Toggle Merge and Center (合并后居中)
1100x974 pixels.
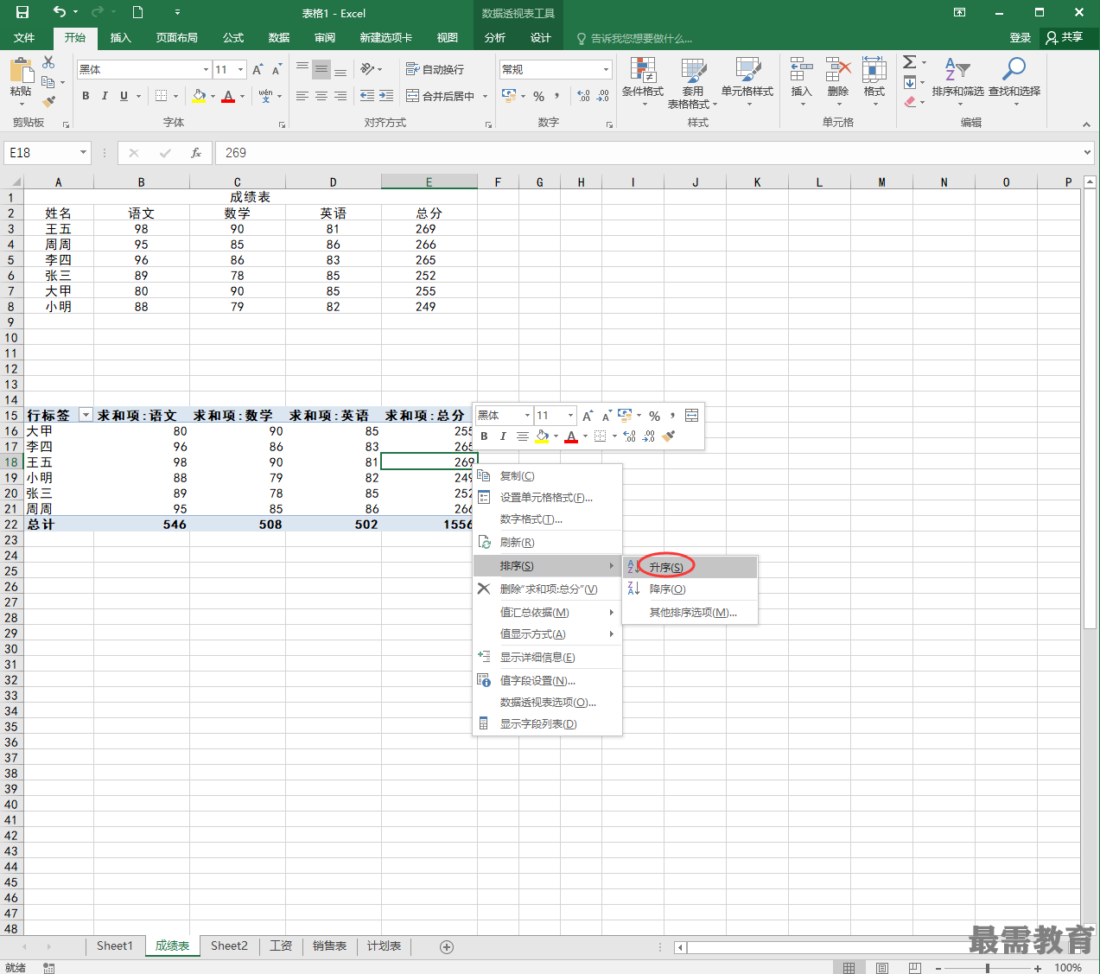pos(441,96)
